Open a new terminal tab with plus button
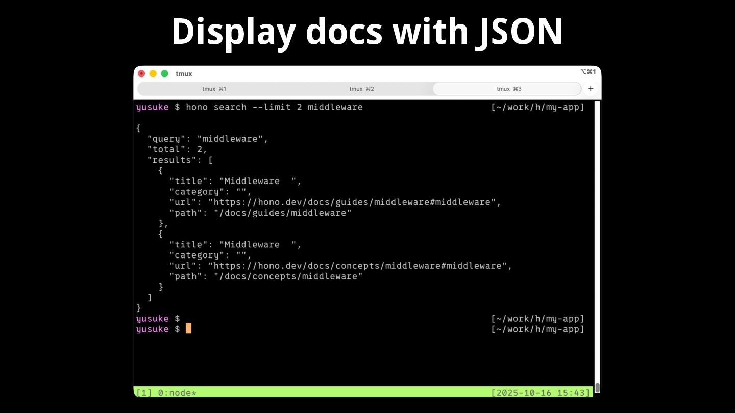This screenshot has width=735, height=413. click(591, 89)
